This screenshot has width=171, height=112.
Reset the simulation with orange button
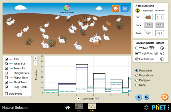pyautogui.click(x=165, y=97)
